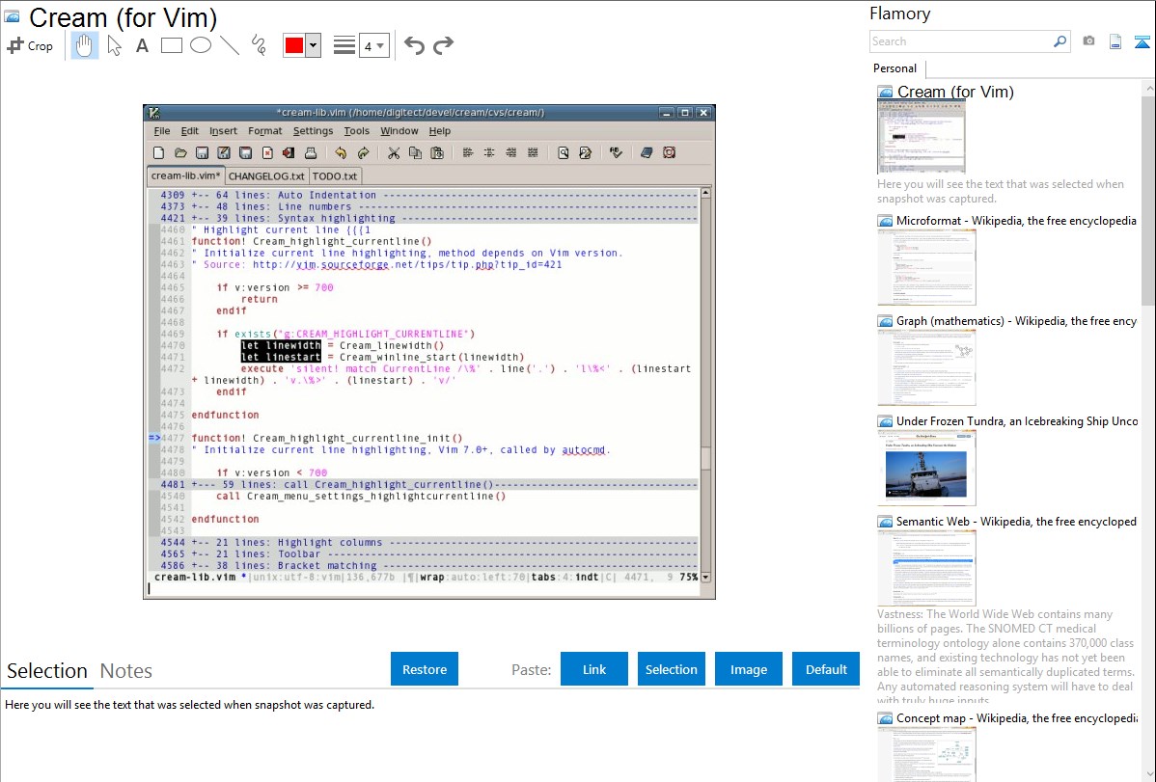Click the Cut scissors icon in Cream toolbar
Viewport: 1156px width, 782px height.
(x=394, y=153)
